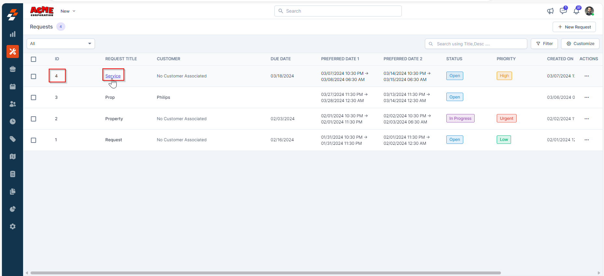Click the horizontal scrollbar at the bottom
Screen dimensions: 604x276
coord(265,273)
